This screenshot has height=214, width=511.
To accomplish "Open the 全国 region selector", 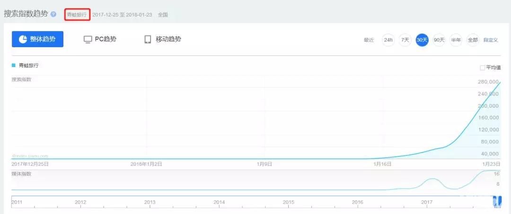I will pyautogui.click(x=163, y=15).
